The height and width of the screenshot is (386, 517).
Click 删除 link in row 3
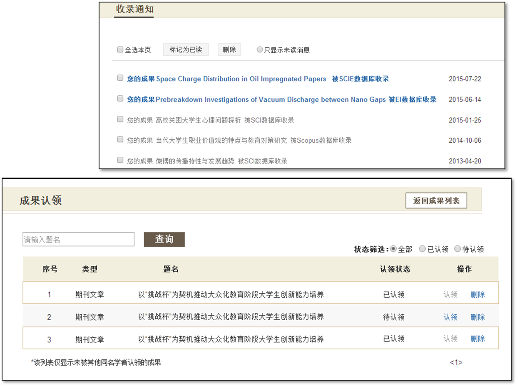click(x=477, y=339)
